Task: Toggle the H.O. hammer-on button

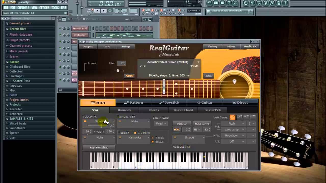Action: coord(177,130)
